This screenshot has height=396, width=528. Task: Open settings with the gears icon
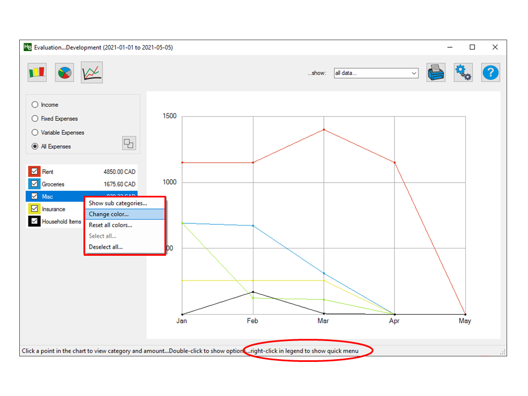click(463, 73)
